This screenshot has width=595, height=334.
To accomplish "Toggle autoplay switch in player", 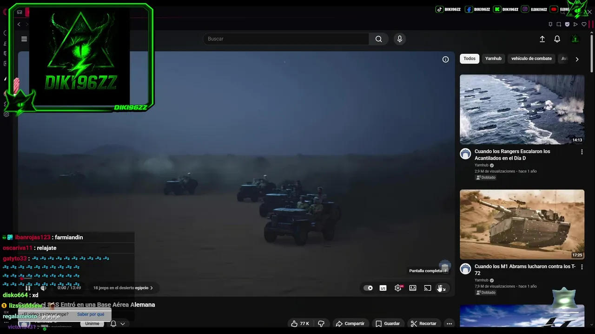I will 368,288.
